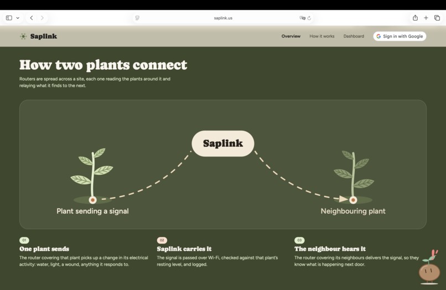The width and height of the screenshot is (446, 290).
Task: Click the "How two plants connect" heading
Action: (x=103, y=65)
